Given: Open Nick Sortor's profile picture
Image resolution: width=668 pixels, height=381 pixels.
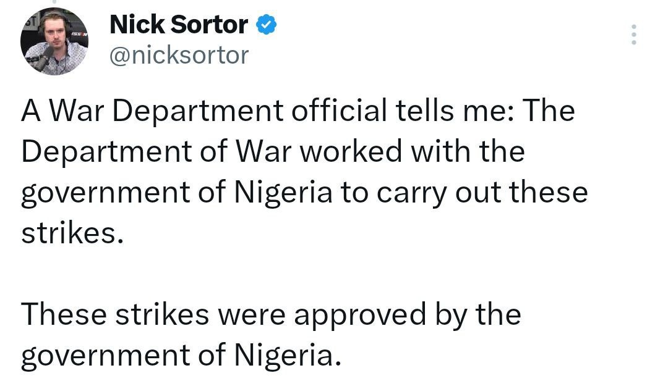Looking at the screenshot, I should (x=54, y=41).
